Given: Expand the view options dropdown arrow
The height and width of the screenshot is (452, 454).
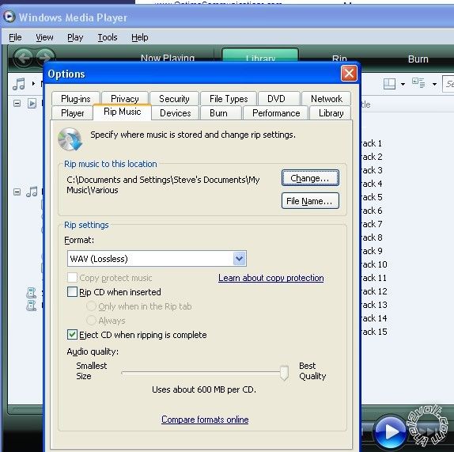Looking at the screenshot, I should pyautogui.click(x=434, y=85).
